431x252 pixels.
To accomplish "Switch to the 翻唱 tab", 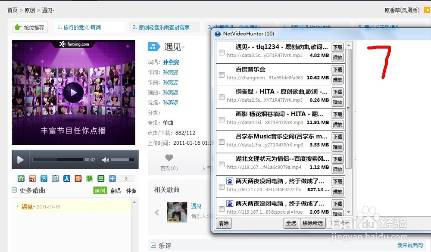I will pos(116,191).
